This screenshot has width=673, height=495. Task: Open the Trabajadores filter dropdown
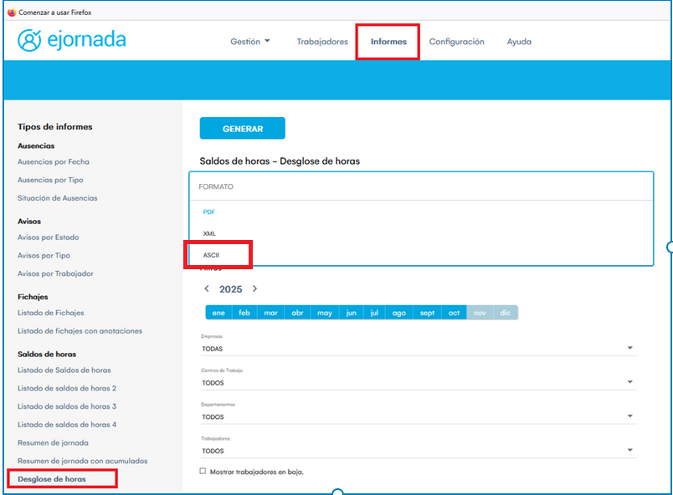(x=629, y=451)
